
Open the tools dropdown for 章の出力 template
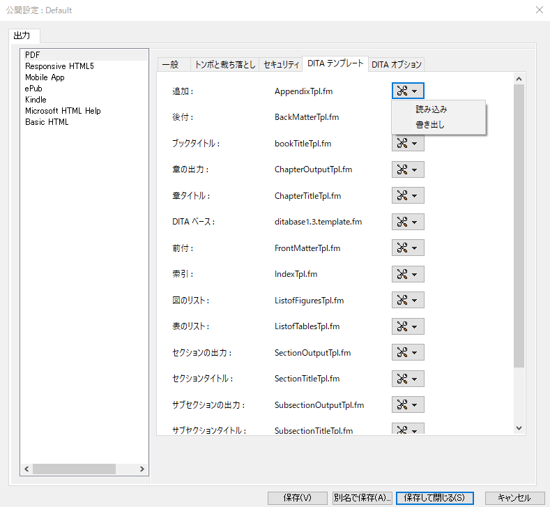click(408, 169)
